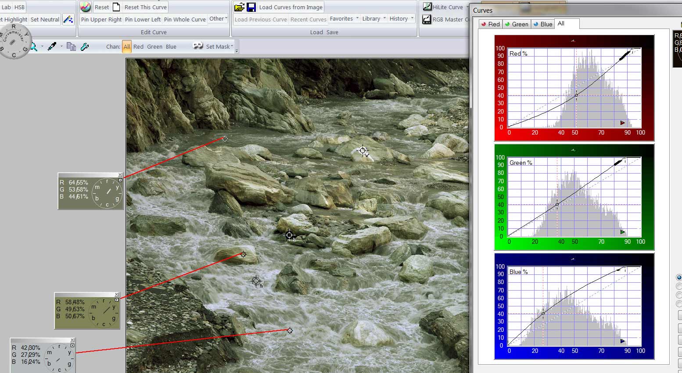Click the control point on the Red curve
The width and height of the screenshot is (682, 373).
pos(576,95)
